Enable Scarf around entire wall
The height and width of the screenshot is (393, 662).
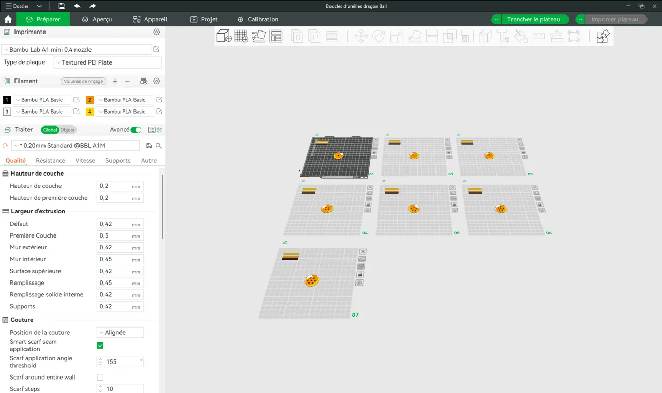(100, 378)
